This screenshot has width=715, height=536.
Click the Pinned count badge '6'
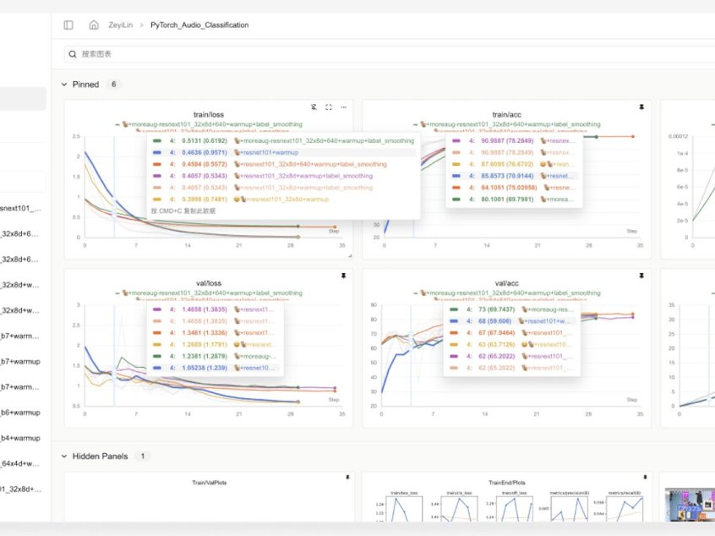[113, 85]
